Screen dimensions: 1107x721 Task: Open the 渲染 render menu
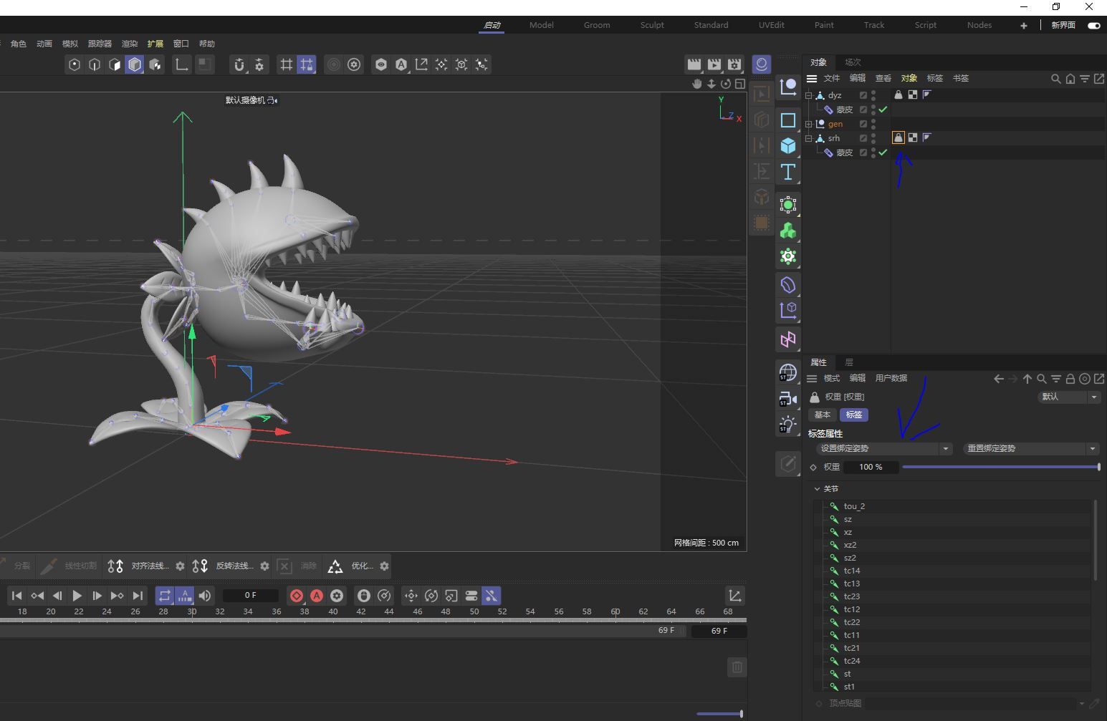[x=130, y=44]
